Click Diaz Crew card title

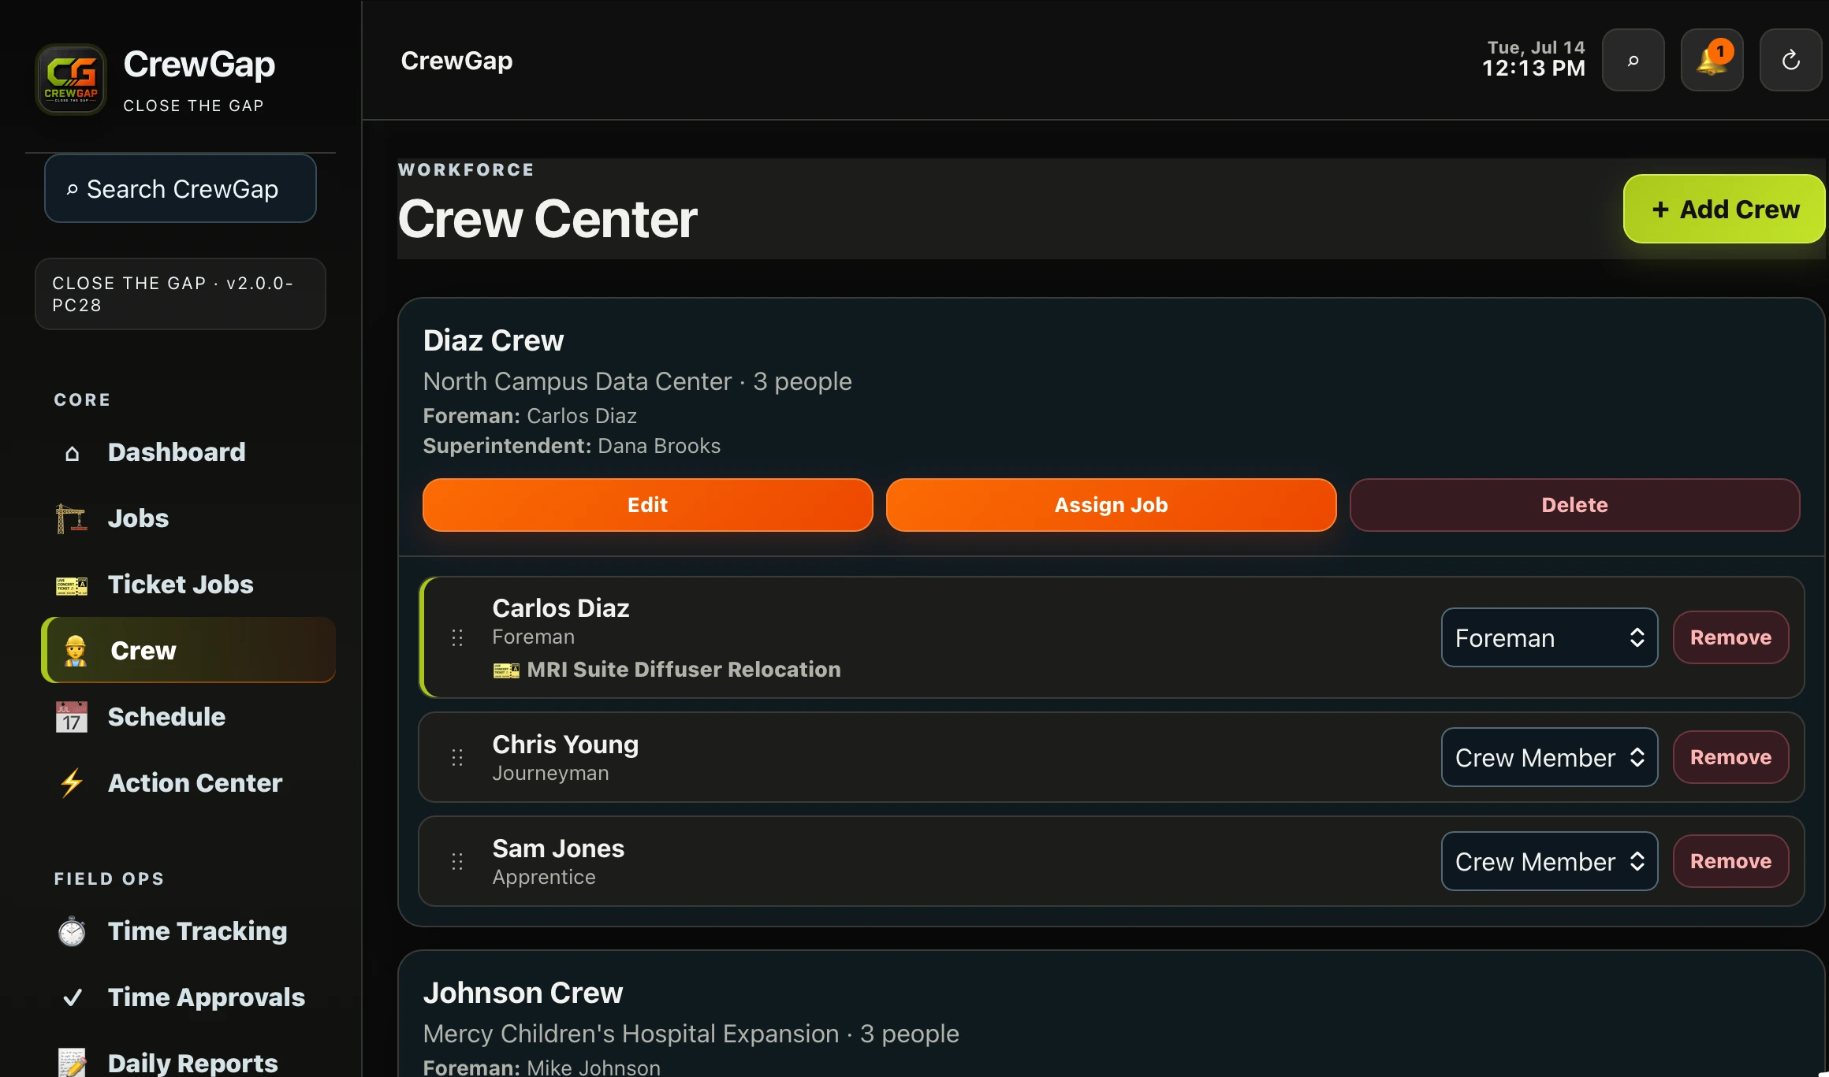tap(494, 340)
